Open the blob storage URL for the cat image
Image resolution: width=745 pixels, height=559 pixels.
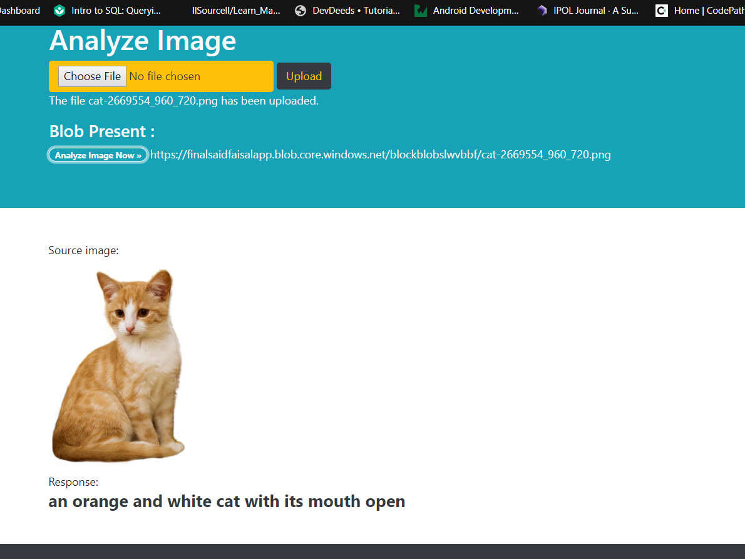click(381, 154)
